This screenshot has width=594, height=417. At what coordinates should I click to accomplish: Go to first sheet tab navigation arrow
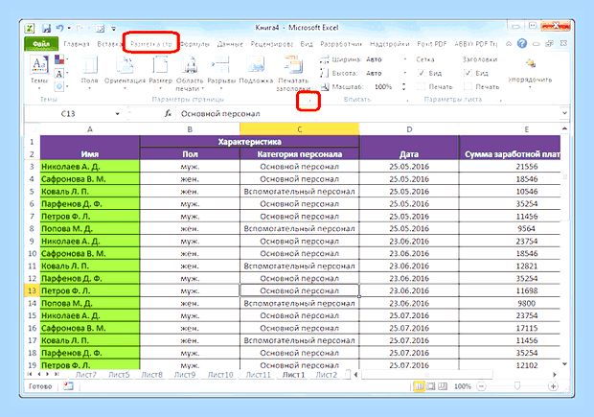(x=30, y=374)
